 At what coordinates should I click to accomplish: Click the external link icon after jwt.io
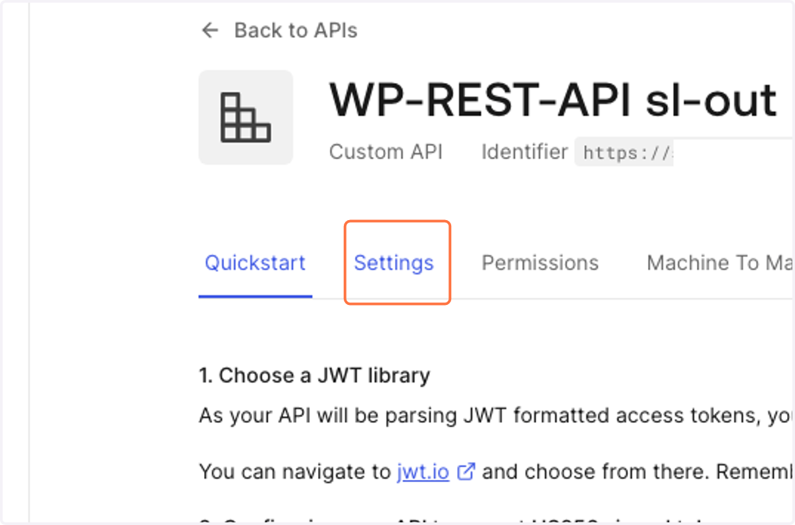click(x=467, y=472)
